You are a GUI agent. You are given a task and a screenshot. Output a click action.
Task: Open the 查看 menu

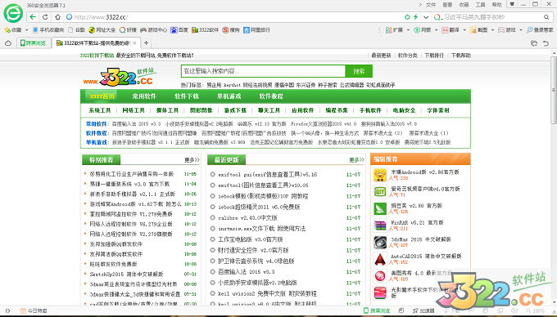tap(447, 5)
